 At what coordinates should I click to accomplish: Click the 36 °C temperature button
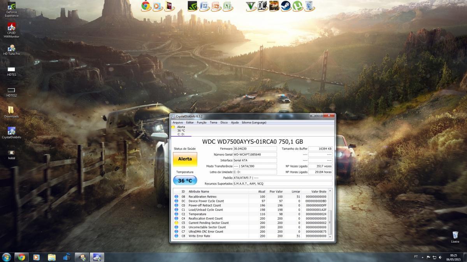[x=185, y=180]
